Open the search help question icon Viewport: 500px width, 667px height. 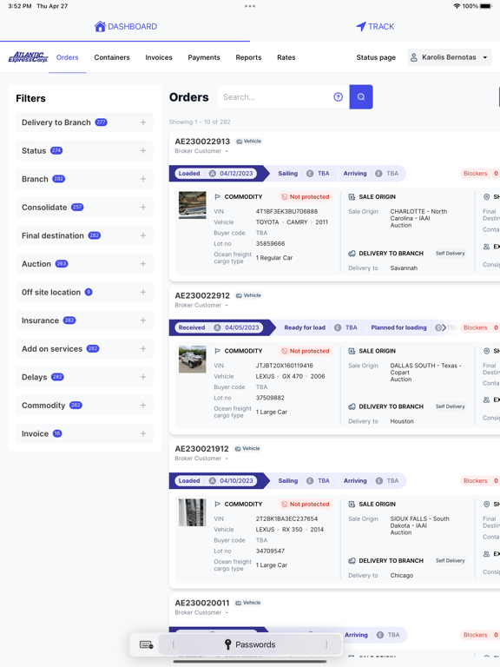pyautogui.click(x=338, y=97)
